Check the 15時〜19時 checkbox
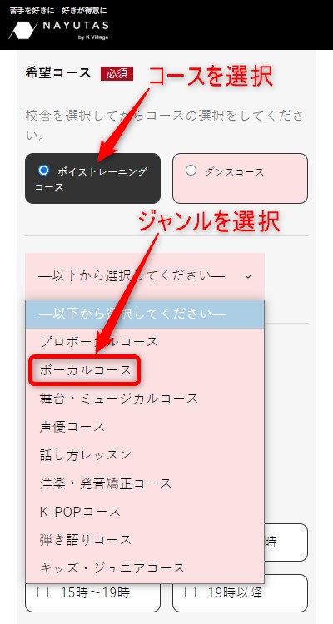Image resolution: width=333 pixels, height=624 pixels. (42, 592)
